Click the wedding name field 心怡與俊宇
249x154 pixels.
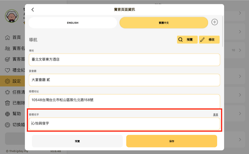[x=124, y=123]
